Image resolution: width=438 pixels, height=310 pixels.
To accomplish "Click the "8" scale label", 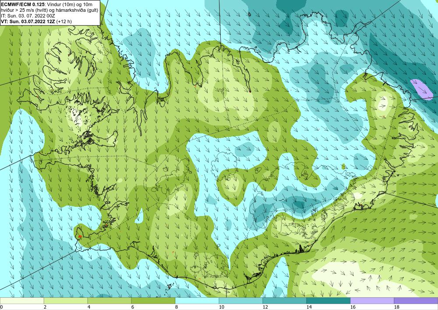I will pyautogui.click(x=177, y=307).
